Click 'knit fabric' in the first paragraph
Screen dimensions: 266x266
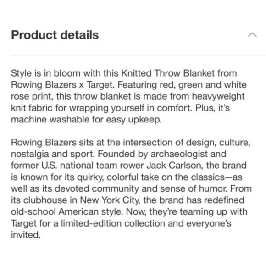(32, 108)
